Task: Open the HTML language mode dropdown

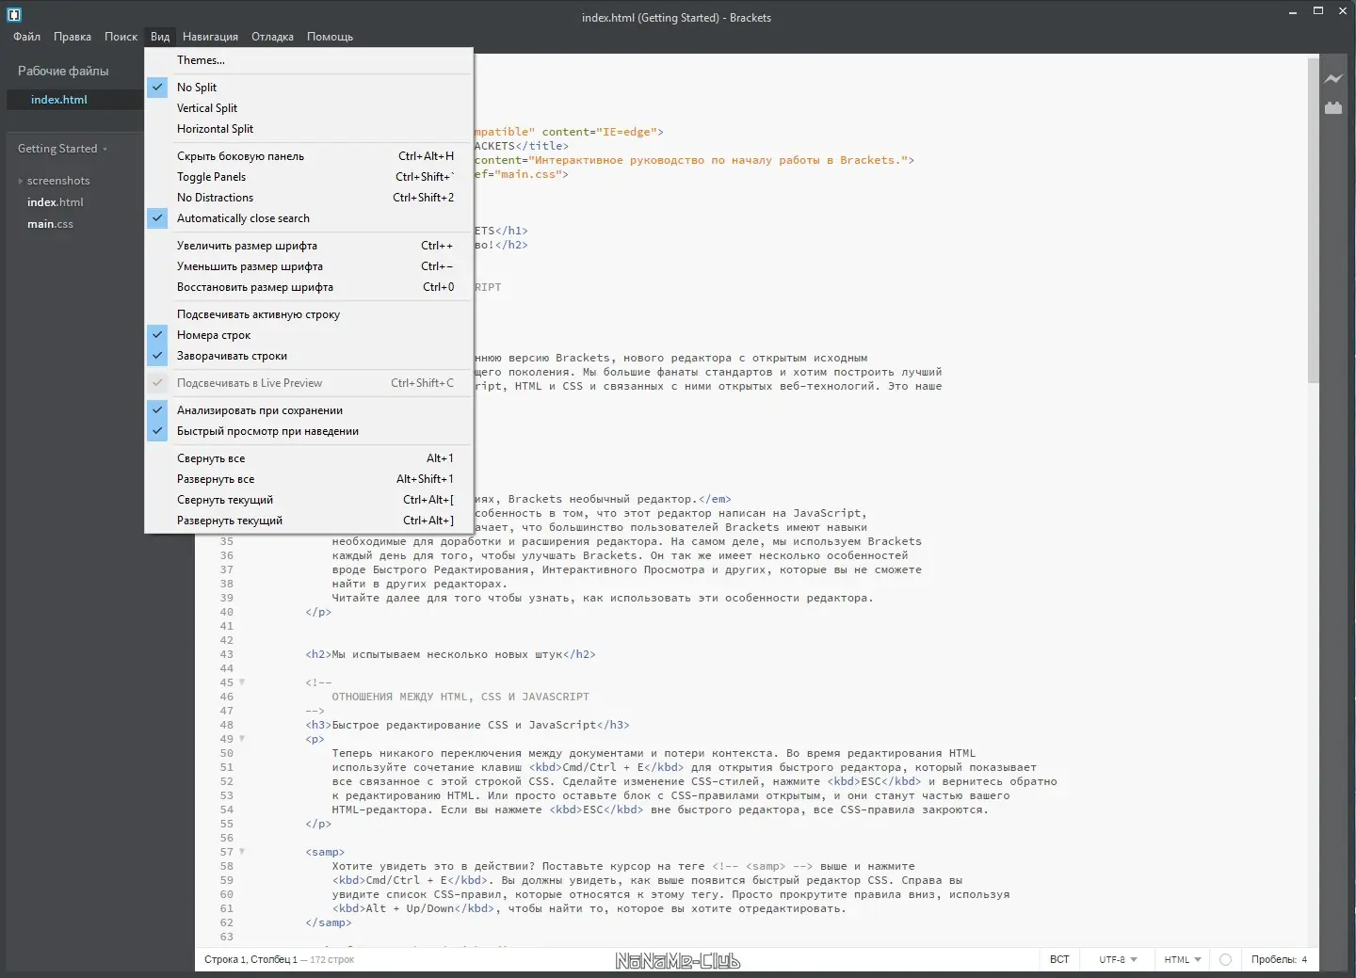Action: click(1182, 959)
